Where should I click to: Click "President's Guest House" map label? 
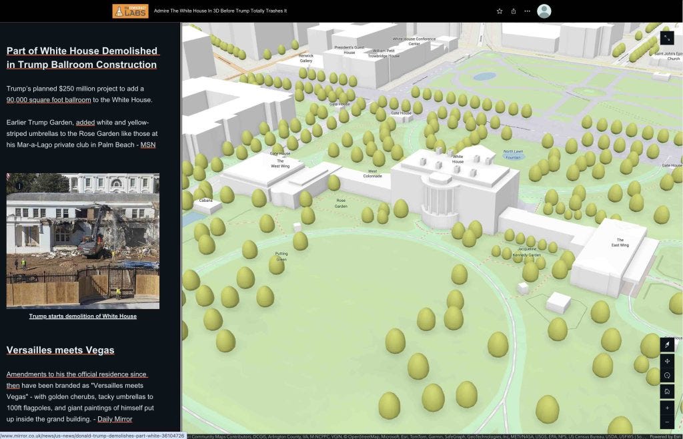[x=350, y=50]
